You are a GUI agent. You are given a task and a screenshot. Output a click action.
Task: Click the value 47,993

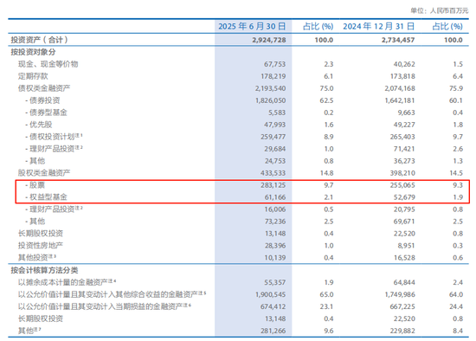click(x=274, y=125)
